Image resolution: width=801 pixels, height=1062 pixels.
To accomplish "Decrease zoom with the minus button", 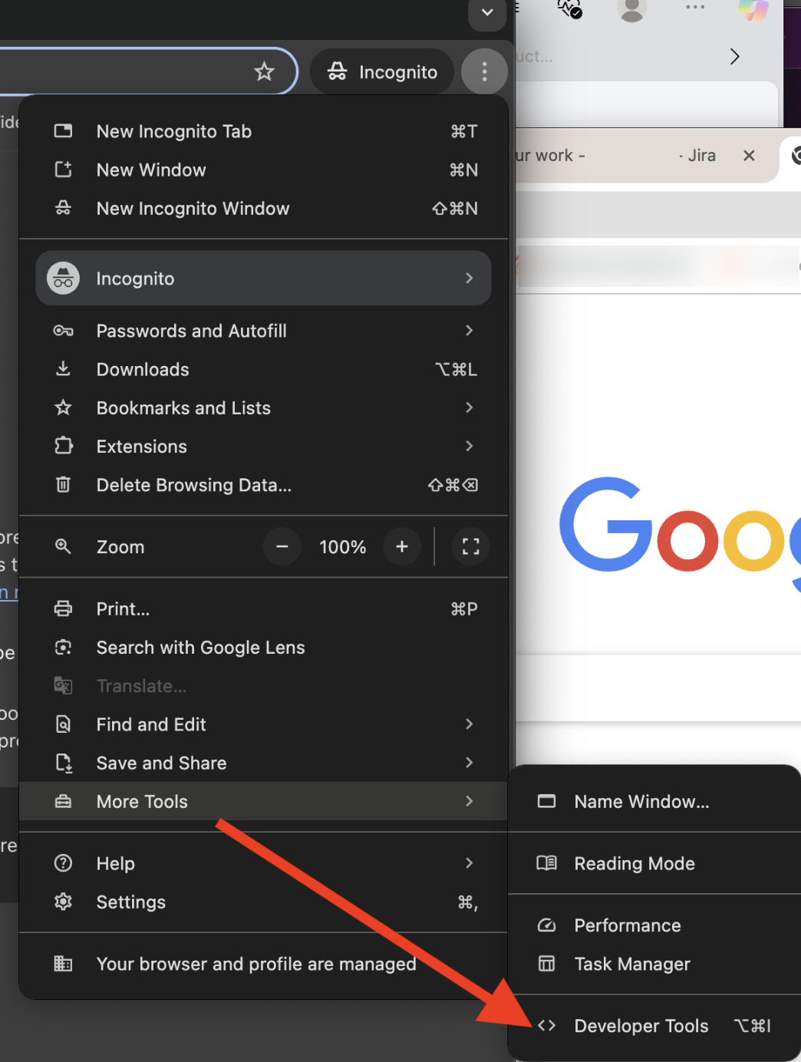I will click(282, 547).
